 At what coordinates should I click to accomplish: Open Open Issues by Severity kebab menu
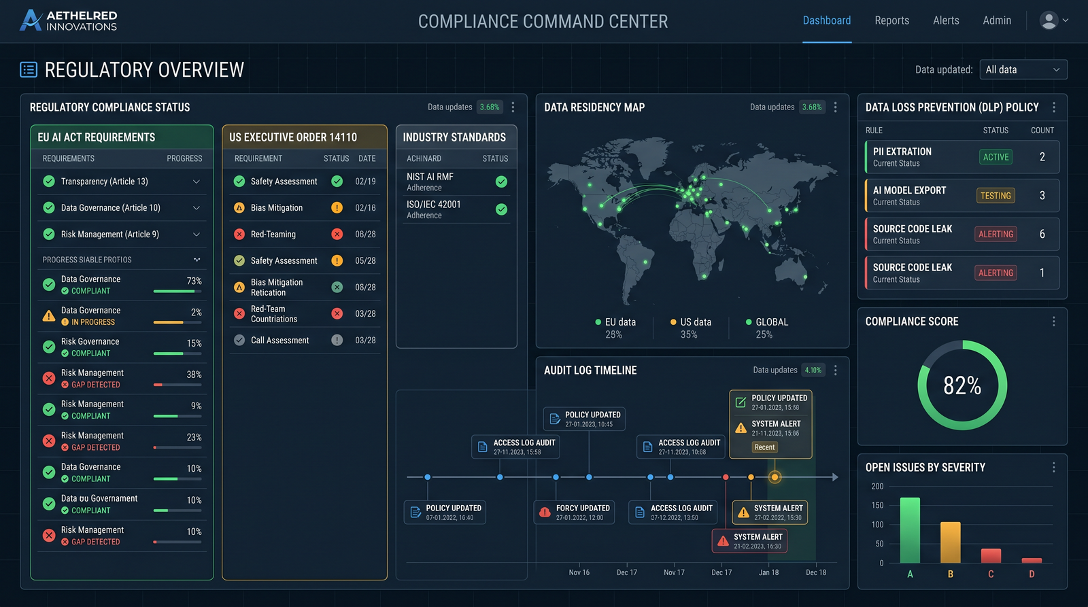coord(1054,468)
